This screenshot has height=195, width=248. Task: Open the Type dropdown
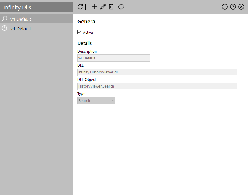(96, 100)
